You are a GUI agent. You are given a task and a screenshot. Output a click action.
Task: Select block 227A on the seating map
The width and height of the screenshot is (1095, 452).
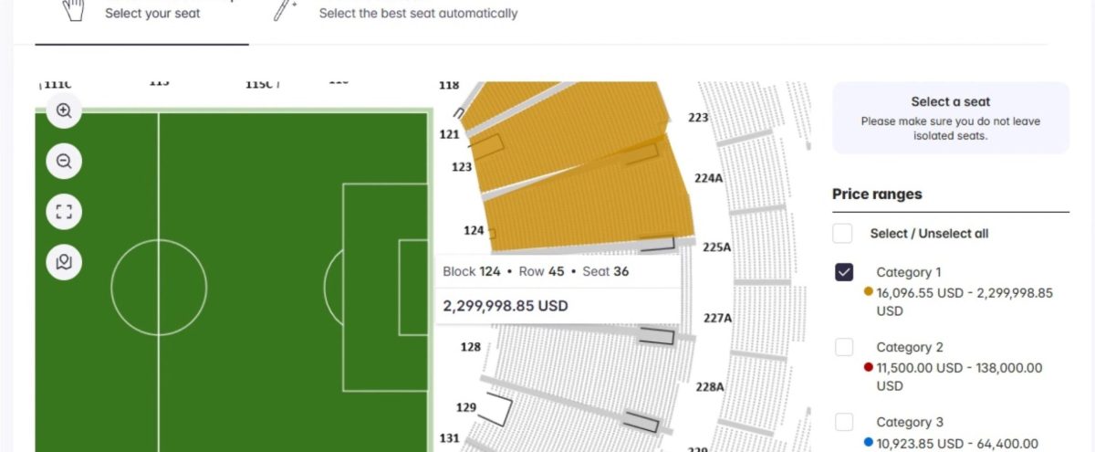(x=717, y=318)
